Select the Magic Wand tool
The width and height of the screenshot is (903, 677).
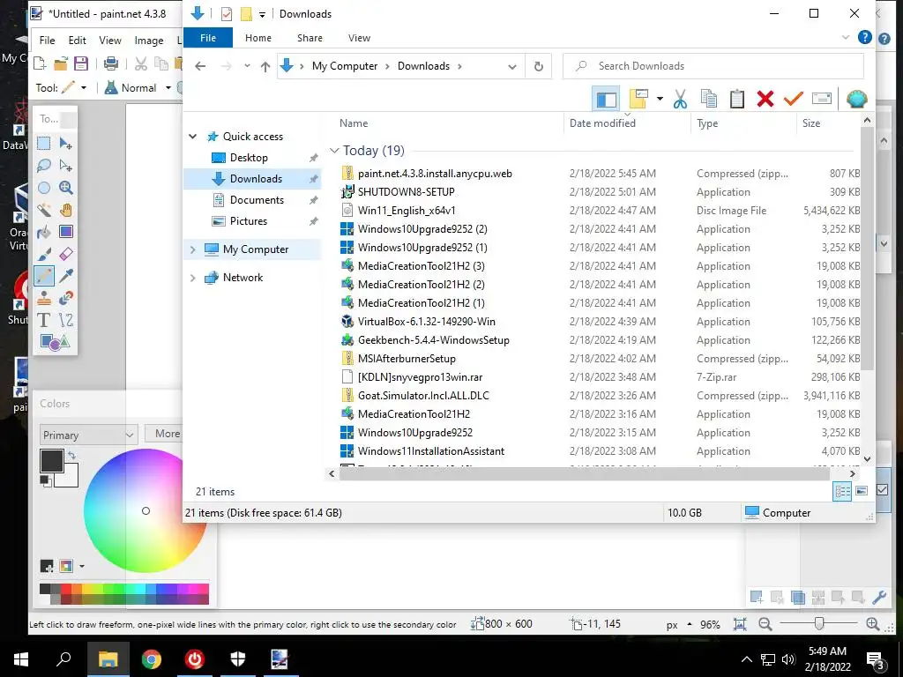(x=44, y=210)
